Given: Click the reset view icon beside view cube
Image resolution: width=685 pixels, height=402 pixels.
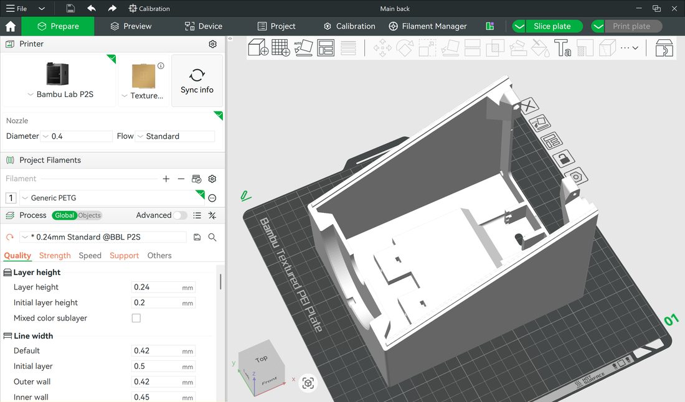Looking at the screenshot, I should tap(308, 383).
